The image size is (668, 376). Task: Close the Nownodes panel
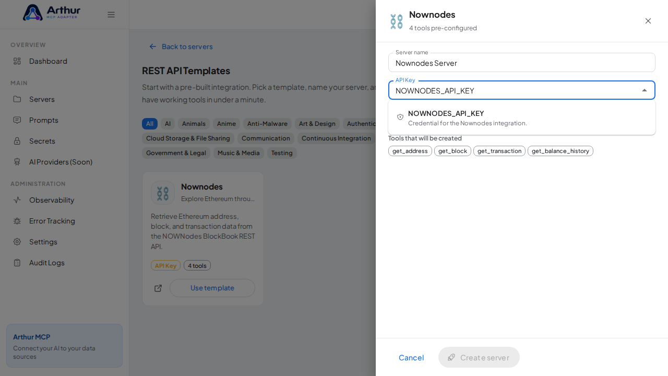click(648, 21)
